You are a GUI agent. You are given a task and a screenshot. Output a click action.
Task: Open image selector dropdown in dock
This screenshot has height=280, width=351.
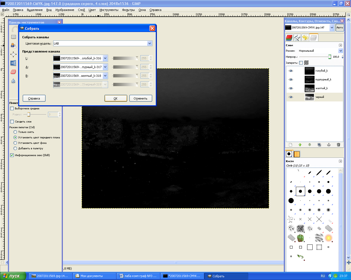click(x=332, y=28)
